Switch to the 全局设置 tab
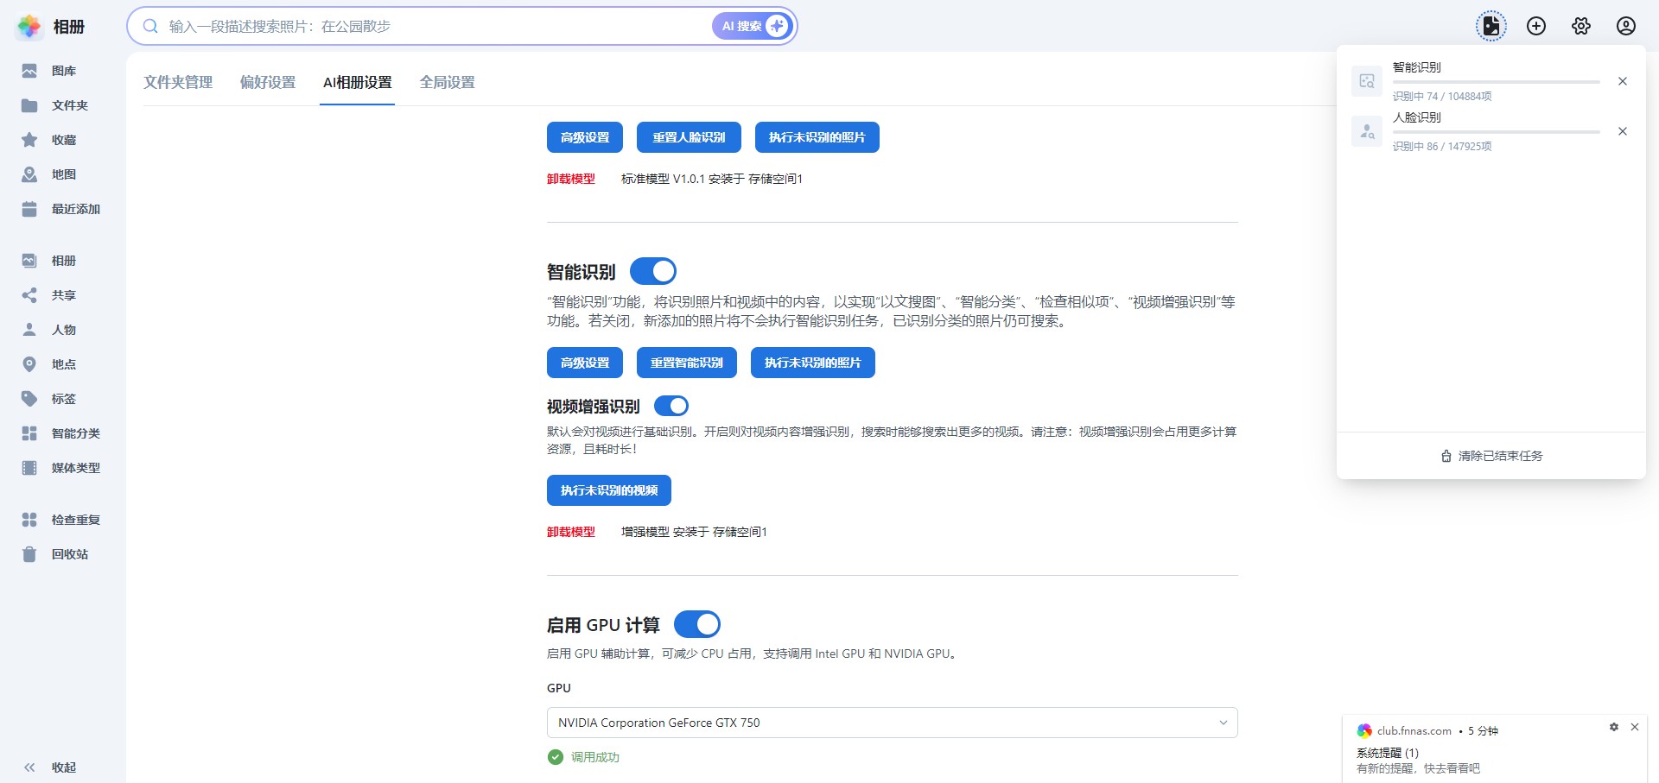The image size is (1659, 783). click(x=447, y=82)
